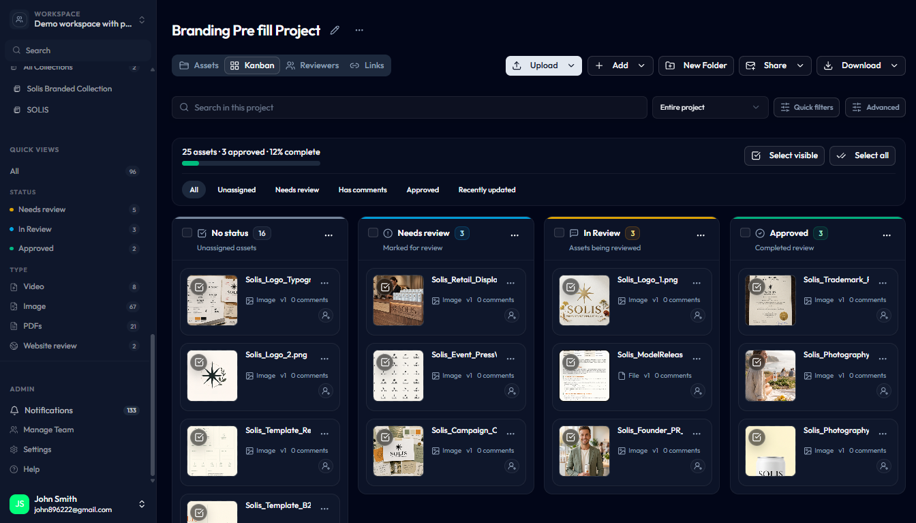This screenshot has height=523, width=916.
Task: Select the Solis_Founder_PR thumbnail checkbox
Action: 571,438
